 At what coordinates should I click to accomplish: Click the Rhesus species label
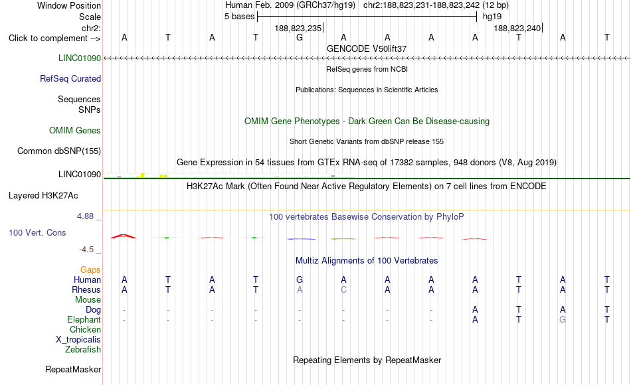click(x=86, y=289)
